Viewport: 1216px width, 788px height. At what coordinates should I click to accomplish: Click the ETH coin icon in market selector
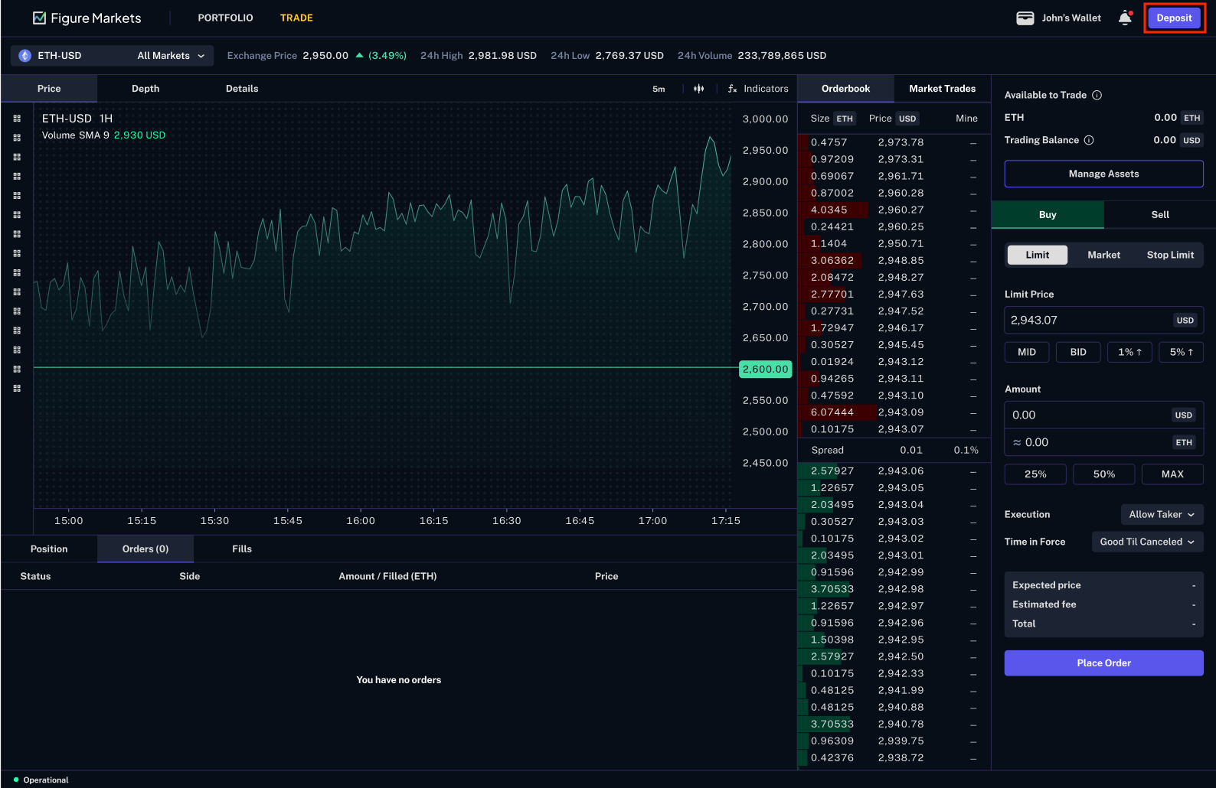(x=25, y=56)
